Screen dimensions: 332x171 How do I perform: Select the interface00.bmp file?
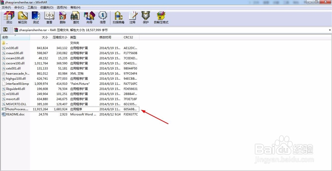(70, 84)
